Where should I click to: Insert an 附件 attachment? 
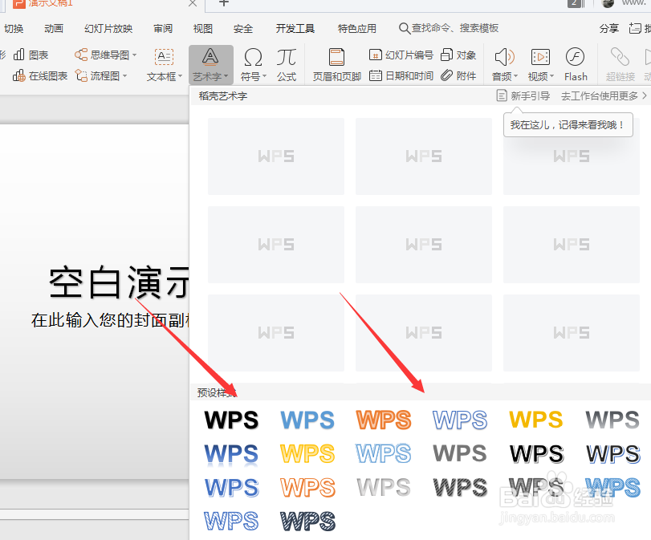pos(458,76)
